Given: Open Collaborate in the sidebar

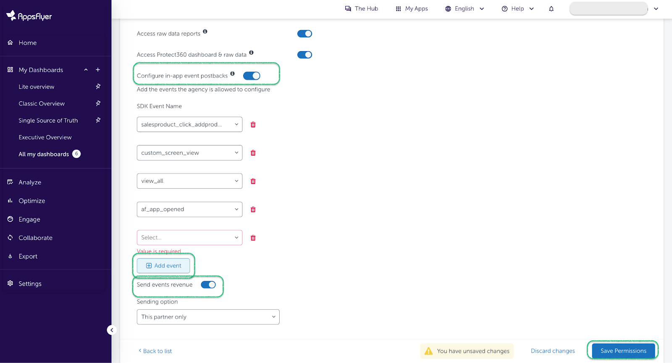Looking at the screenshot, I should pos(36,238).
